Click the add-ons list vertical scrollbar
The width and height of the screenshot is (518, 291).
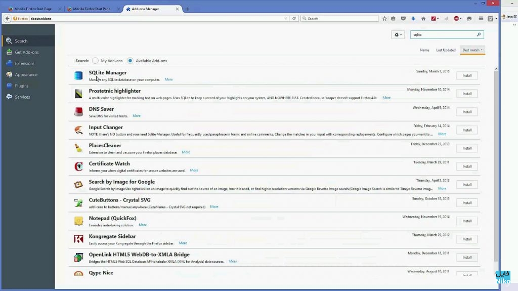click(496, 165)
